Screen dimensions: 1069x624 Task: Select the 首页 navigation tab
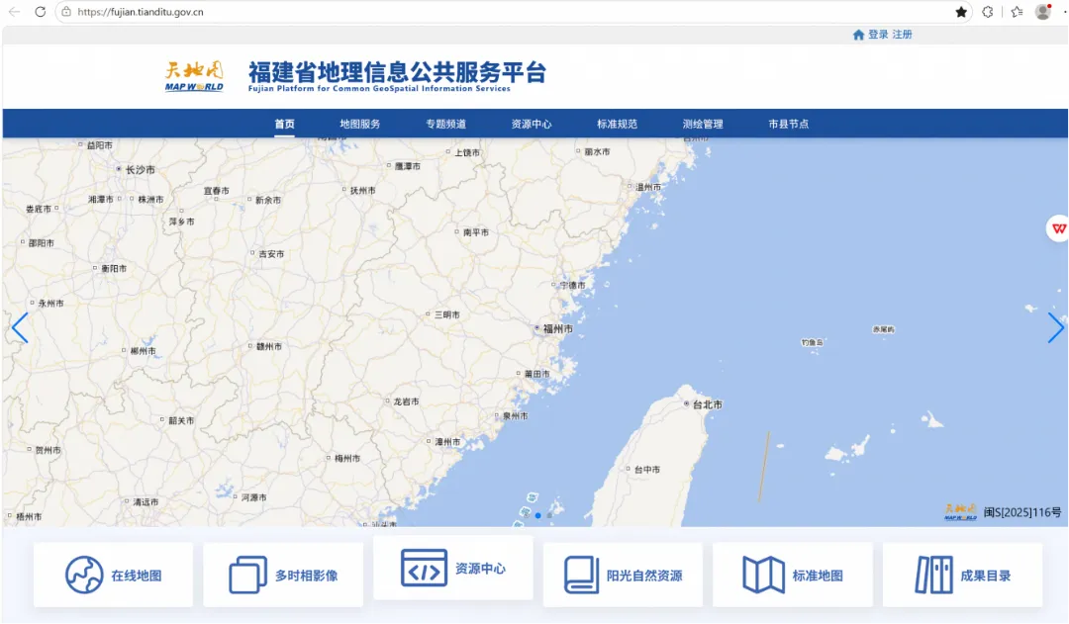click(284, 124)
